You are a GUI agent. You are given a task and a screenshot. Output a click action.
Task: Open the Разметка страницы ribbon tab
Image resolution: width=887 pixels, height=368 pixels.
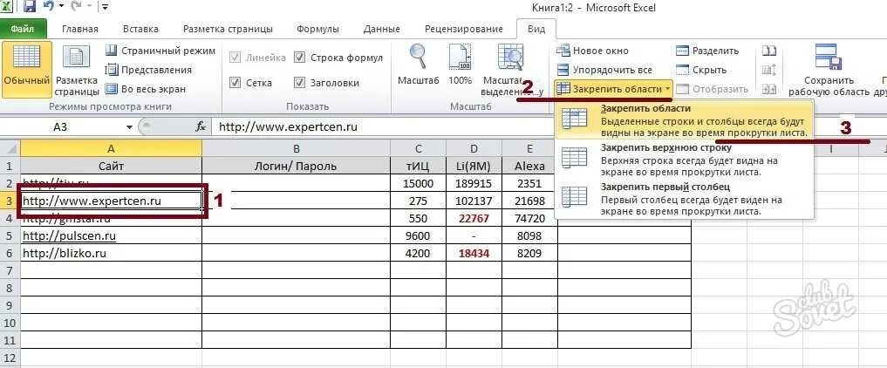[x=228, y=29]
